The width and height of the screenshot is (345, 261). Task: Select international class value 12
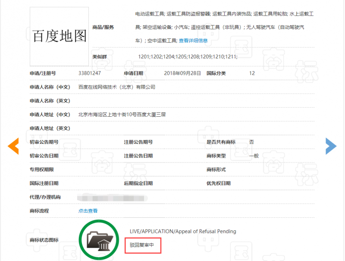[252, 73]
